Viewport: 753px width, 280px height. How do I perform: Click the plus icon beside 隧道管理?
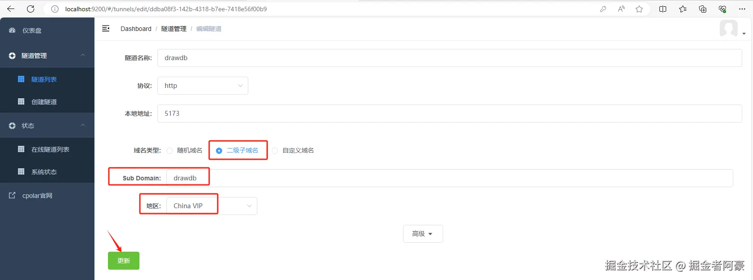[x=12, y=56]
